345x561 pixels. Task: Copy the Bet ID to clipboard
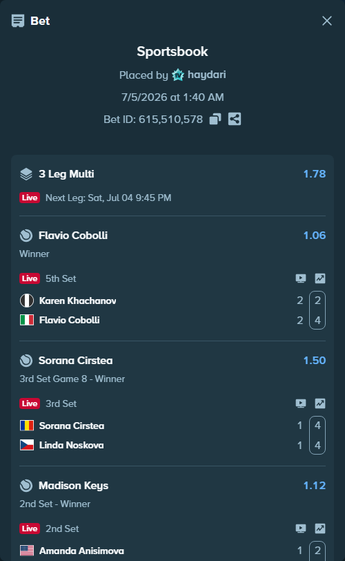pyautogui.click(x=215, y=119)
